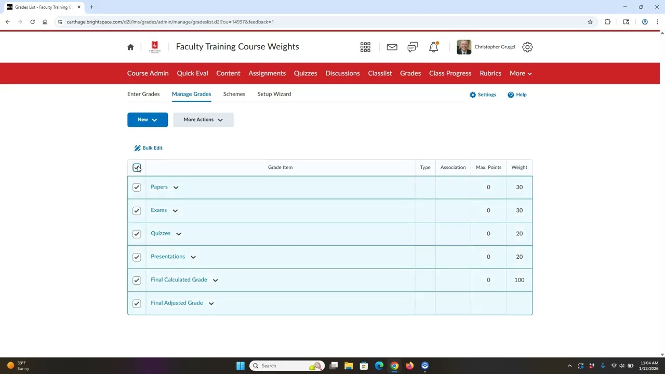The height and width of the screenshot is (374, 665).
Task: Go to the course home icon
Action: click(x=130, y=47)
